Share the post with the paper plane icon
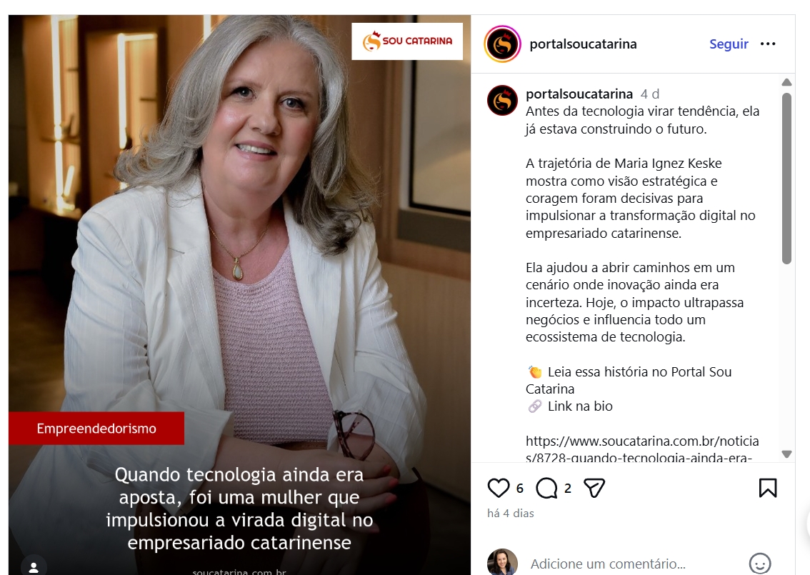The height and width of the screenshot is (575, 810). [x=594, y=488]
